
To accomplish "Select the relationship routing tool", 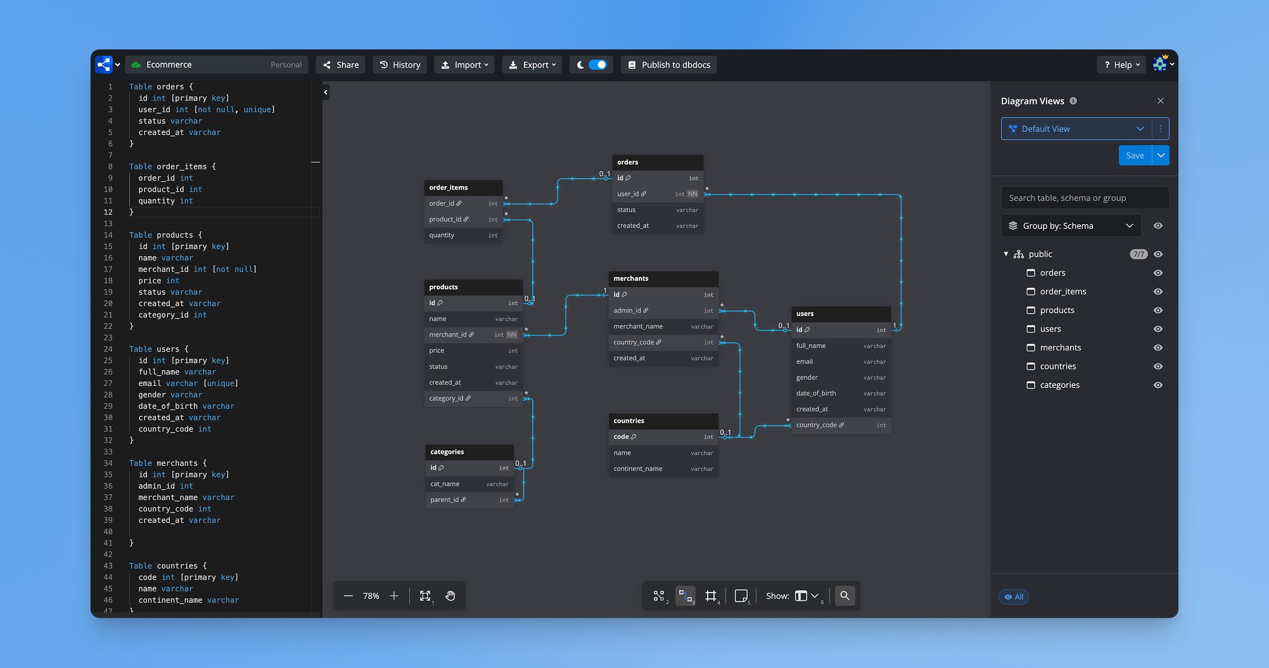I will click(x=686, y=596).
